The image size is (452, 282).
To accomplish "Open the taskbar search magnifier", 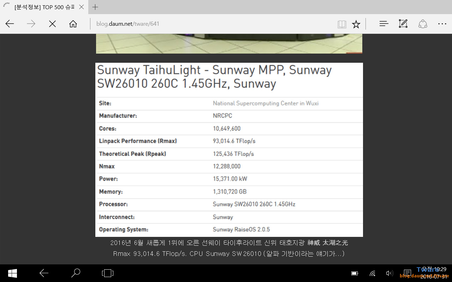I will (76, 273).
